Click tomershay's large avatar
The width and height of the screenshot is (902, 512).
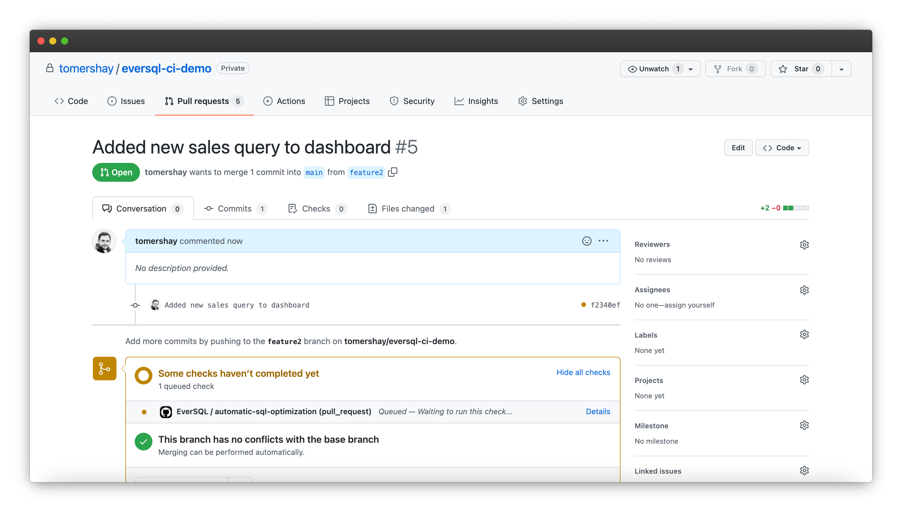pos(104,241)
